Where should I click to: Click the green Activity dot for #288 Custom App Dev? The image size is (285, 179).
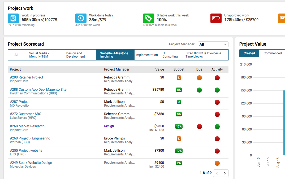[217, 90]
